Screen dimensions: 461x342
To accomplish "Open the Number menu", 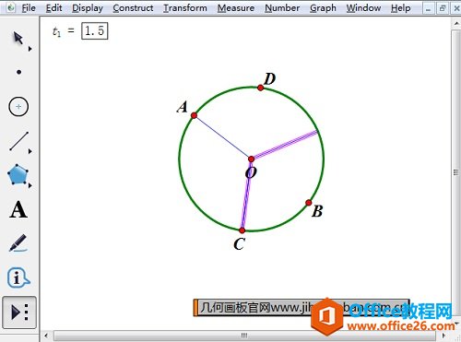I will pos(282,8).
